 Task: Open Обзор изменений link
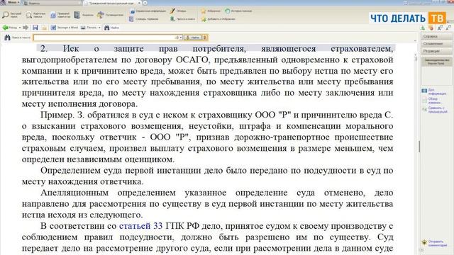click(x=431, y=101)
